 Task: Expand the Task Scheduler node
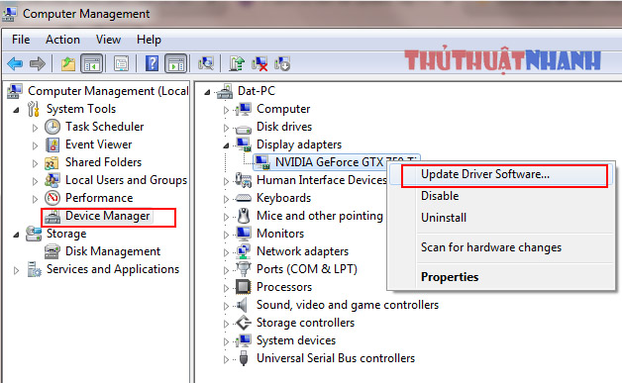click(35, 128)
